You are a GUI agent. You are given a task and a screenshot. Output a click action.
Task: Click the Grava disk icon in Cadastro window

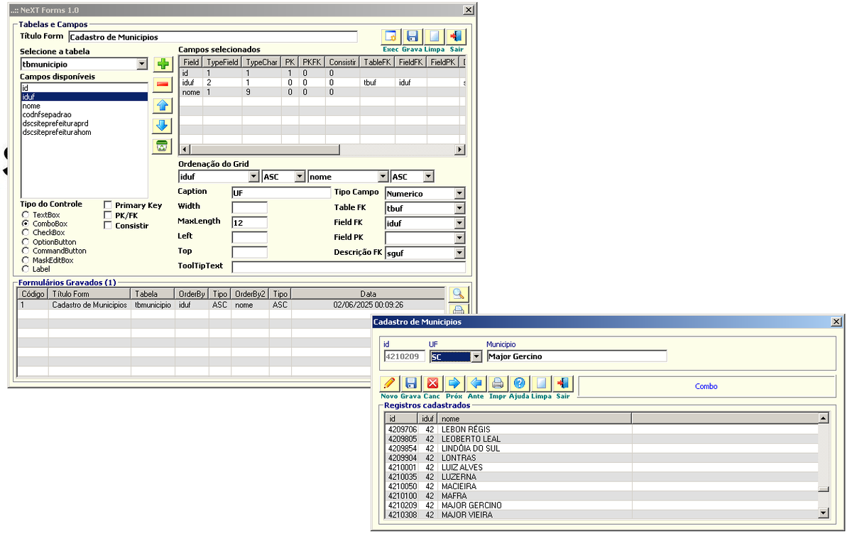click(410, 383)
